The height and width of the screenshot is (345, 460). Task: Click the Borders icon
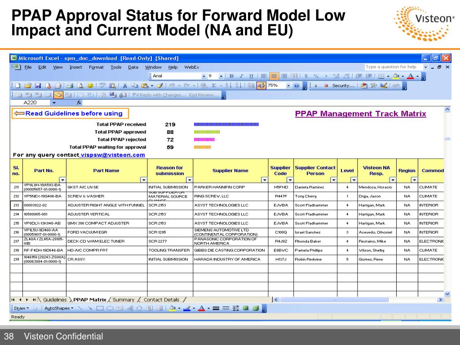pos(381,76)
